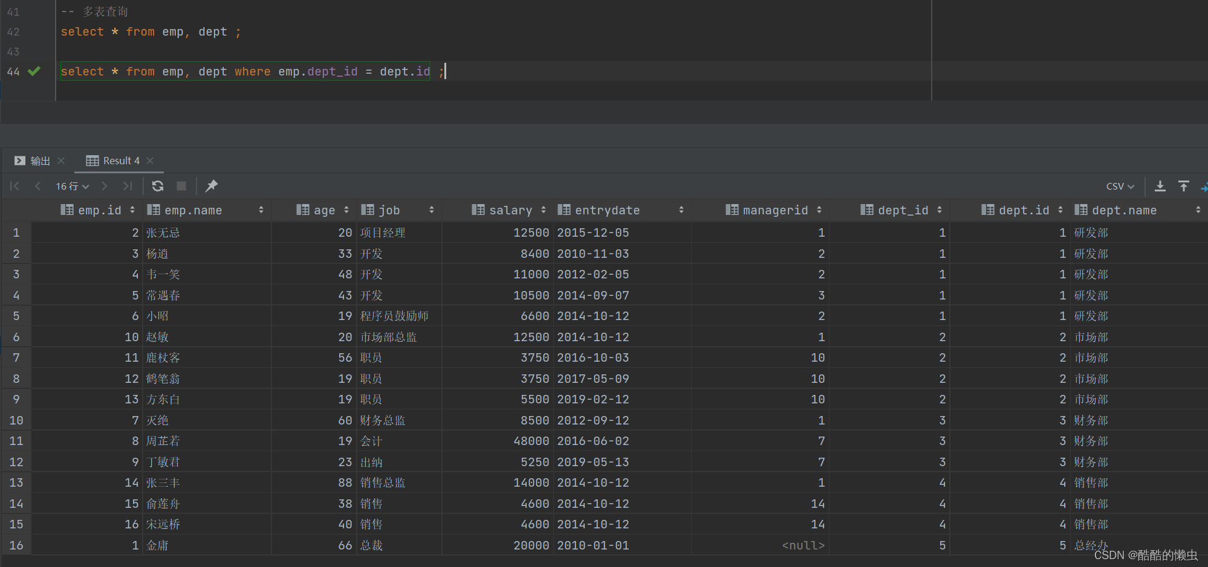This screenshot has width=1208, height=567.
Task: Click the job cell 财务总监
Action: pyautogui.click(x=399, y=420)
